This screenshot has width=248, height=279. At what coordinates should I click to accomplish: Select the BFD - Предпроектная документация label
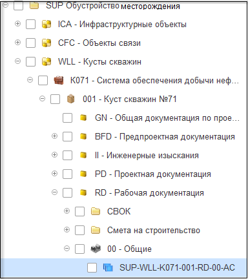pyautogui.click(x=165, y=136)
